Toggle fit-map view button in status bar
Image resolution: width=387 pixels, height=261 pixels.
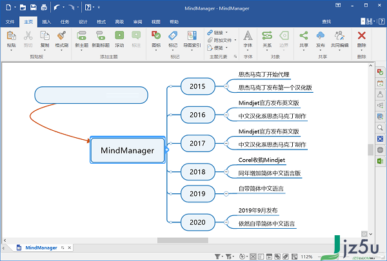coord(253,256)
